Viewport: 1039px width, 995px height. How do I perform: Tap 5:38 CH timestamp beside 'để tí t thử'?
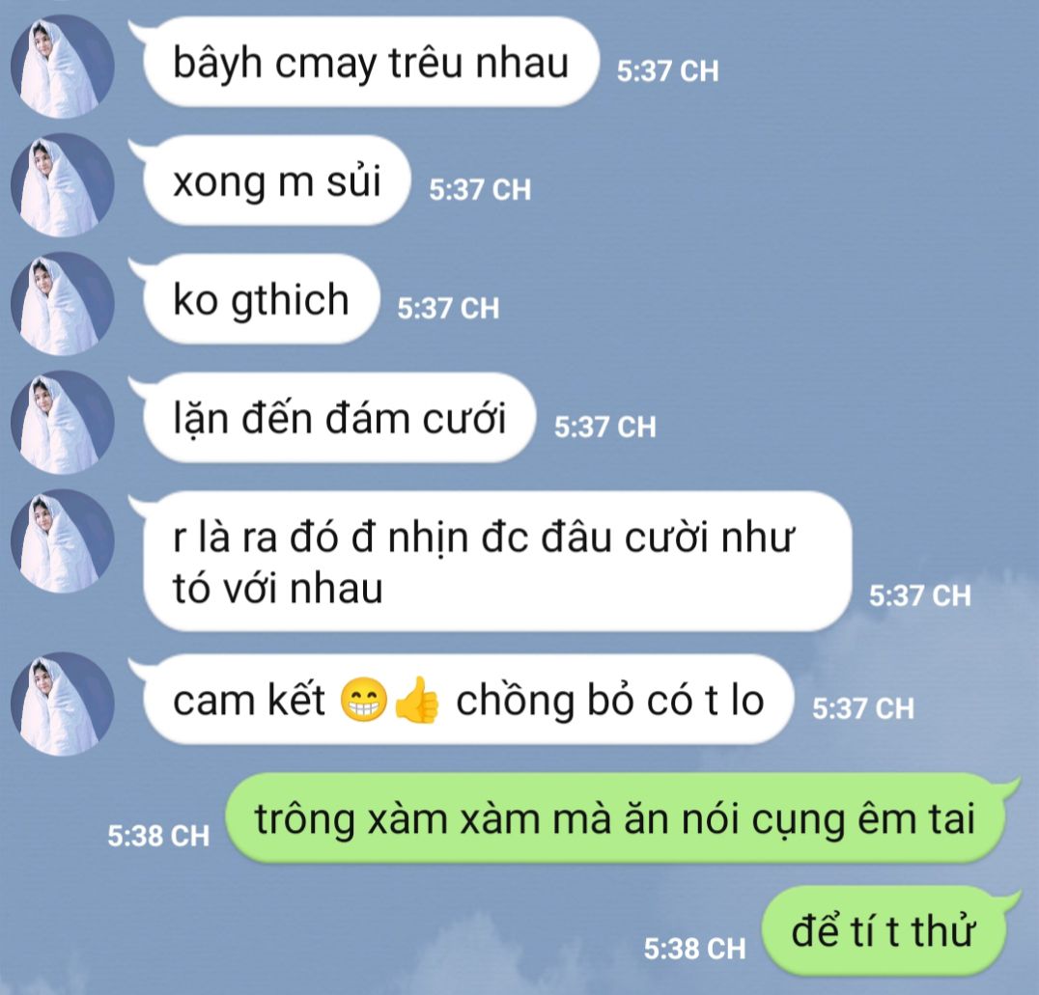tap(694, 949)
